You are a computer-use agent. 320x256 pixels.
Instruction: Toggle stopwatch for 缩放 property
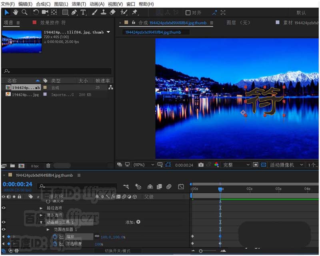coord(55,237)
